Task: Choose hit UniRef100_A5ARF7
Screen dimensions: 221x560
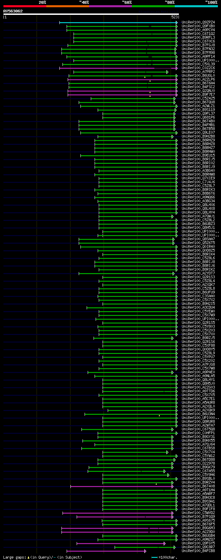Action: tap(198, 494)
